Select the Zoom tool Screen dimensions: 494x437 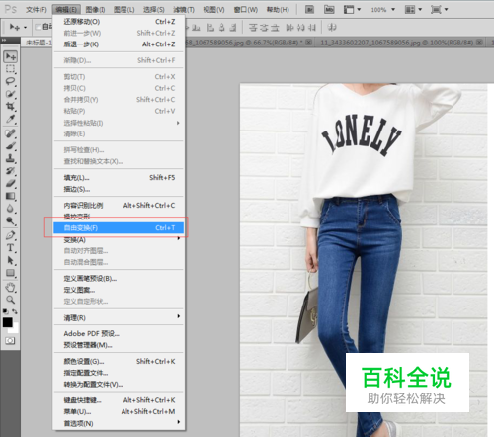10,300
